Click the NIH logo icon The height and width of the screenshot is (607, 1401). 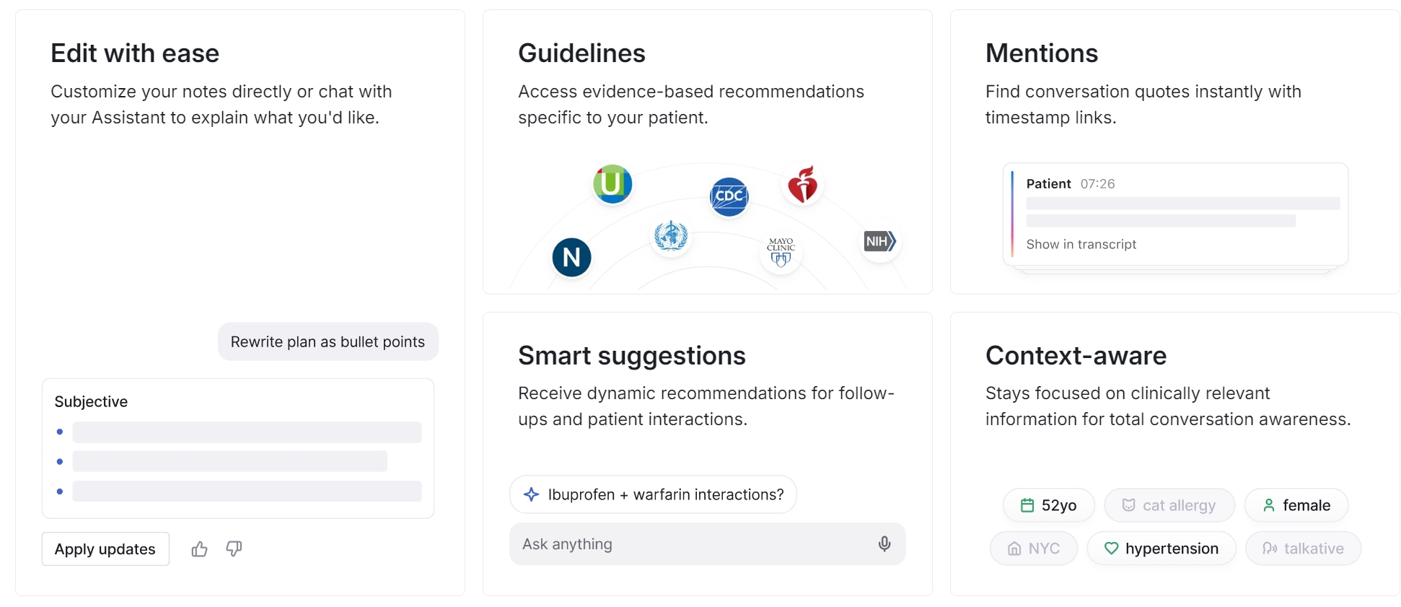pyautogui.click(x=879, y=241)
